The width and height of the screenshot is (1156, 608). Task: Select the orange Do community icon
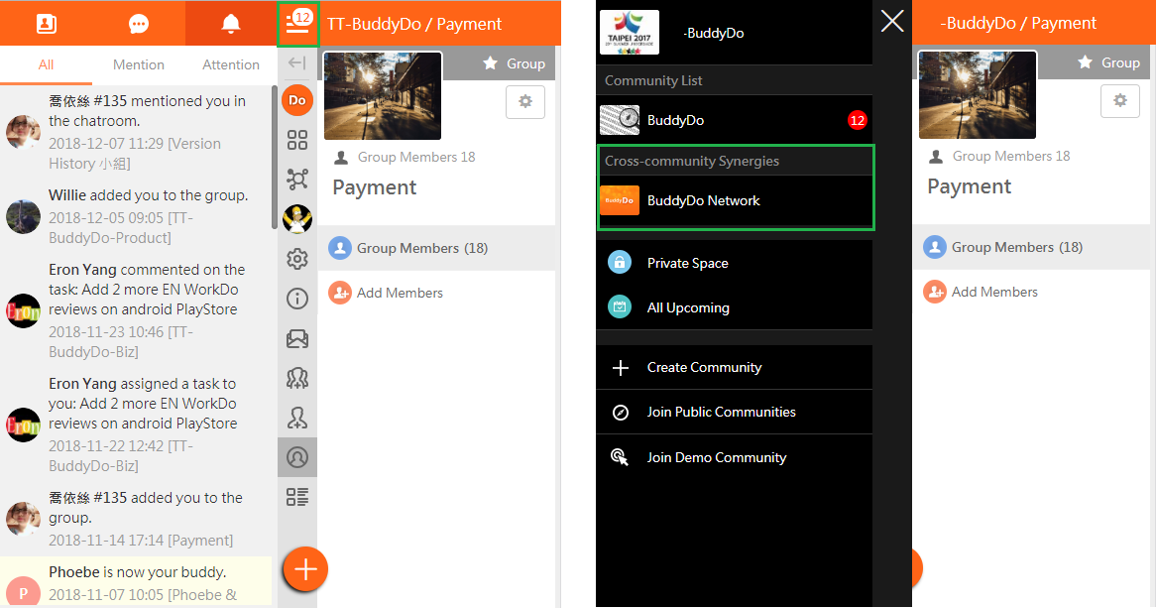297,100
